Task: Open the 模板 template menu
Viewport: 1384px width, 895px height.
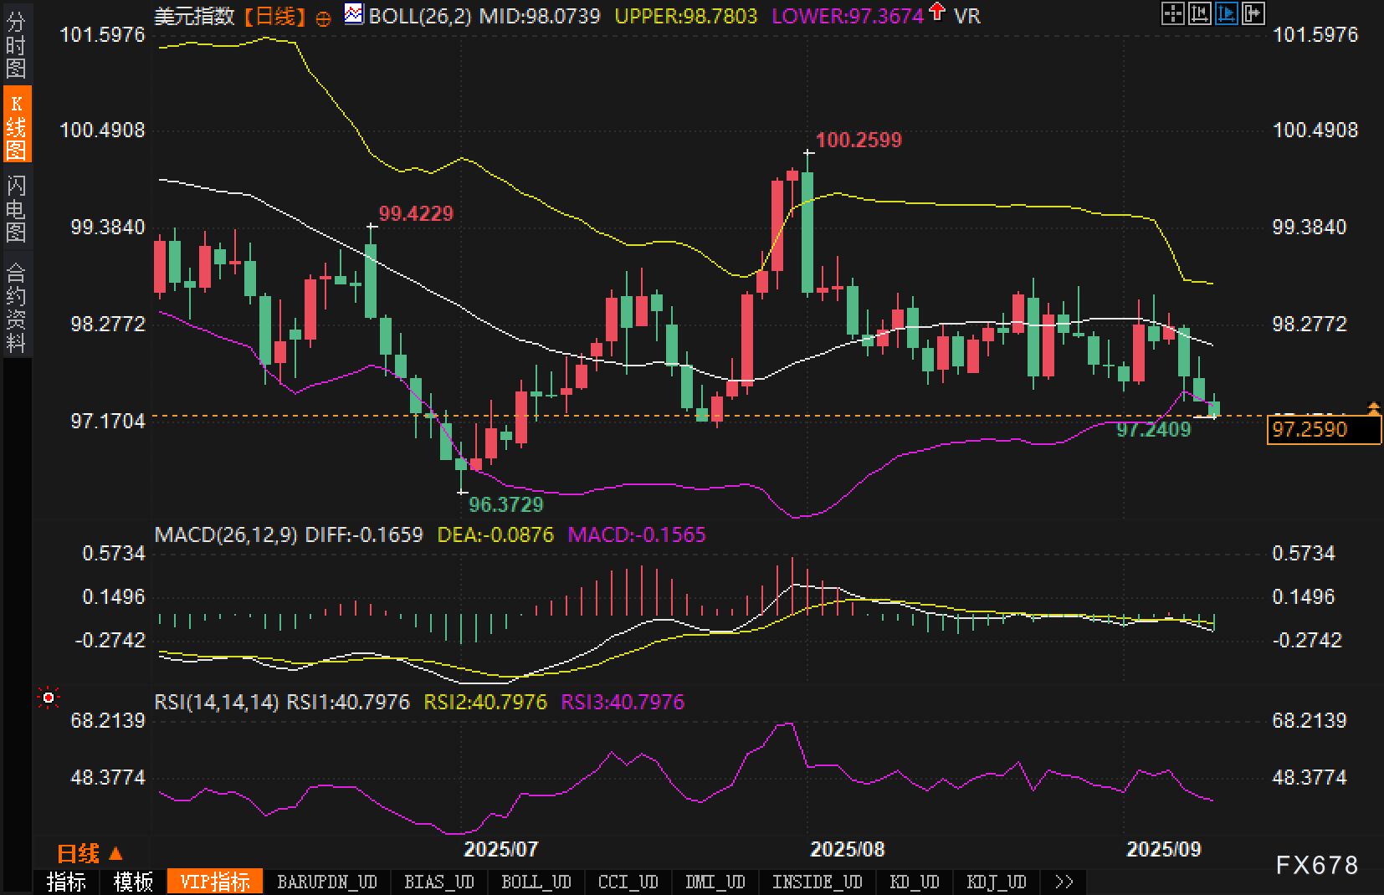Action: (x=134, y=882)
